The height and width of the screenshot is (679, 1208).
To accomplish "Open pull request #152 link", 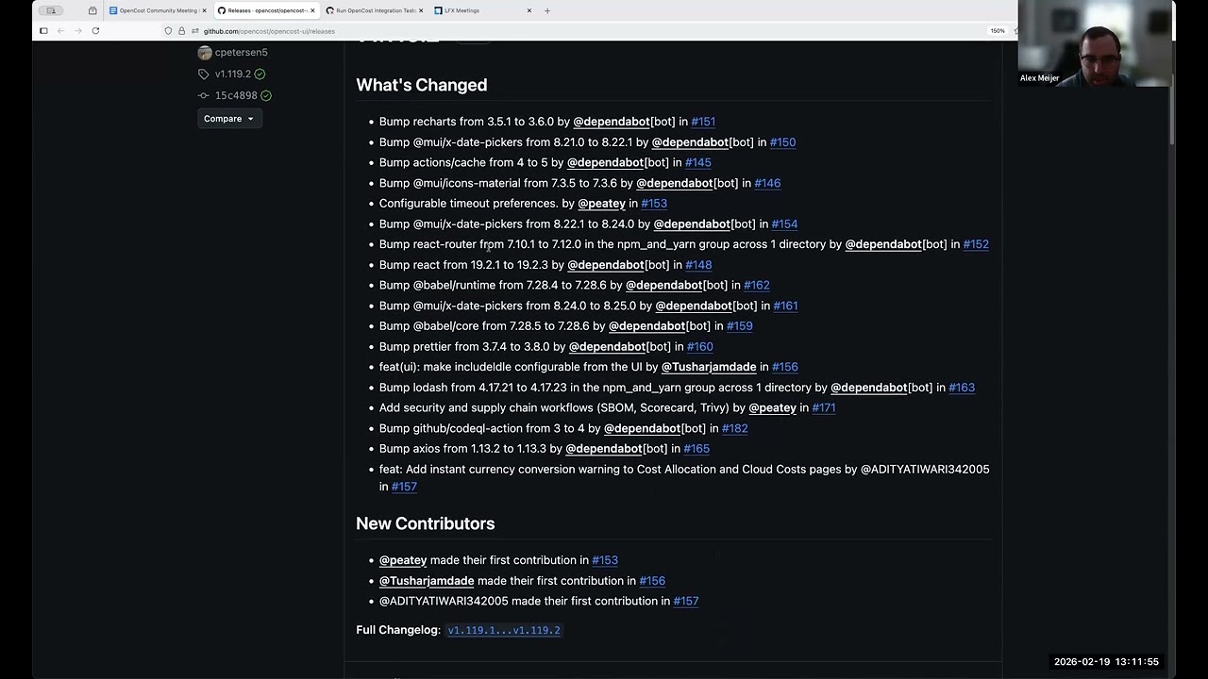I will 976,244.
